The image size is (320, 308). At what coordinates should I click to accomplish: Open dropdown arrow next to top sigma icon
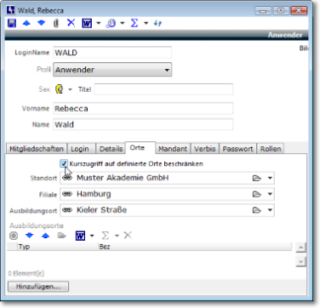pos(146,23)
